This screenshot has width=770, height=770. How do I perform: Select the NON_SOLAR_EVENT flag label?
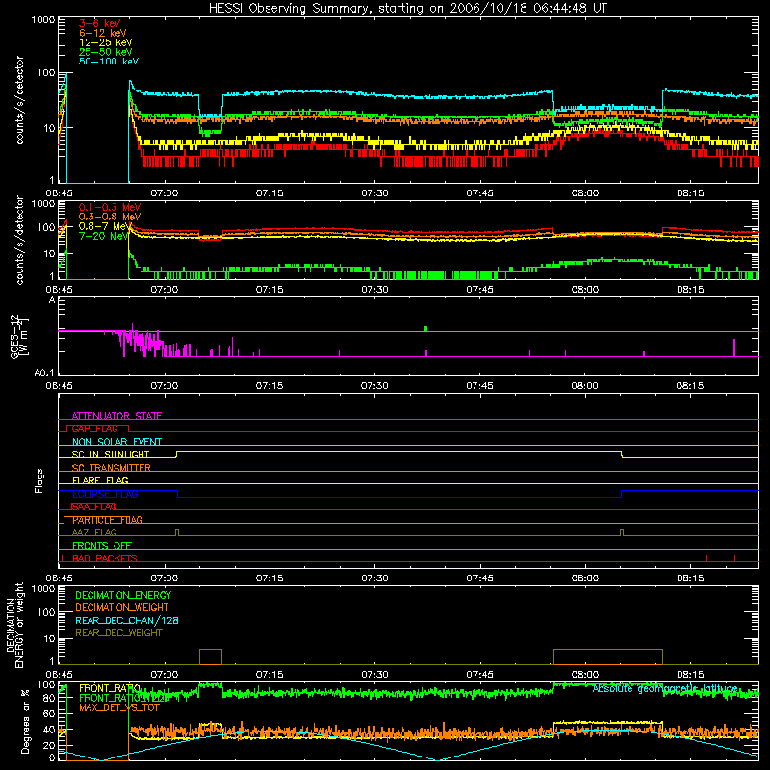click(116, 442)
